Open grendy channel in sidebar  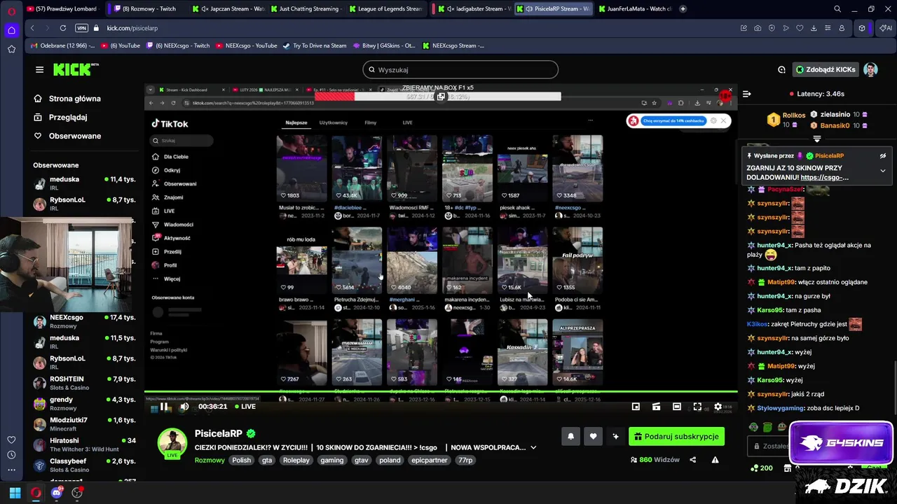pyautogui.click(x=84, y=403)
